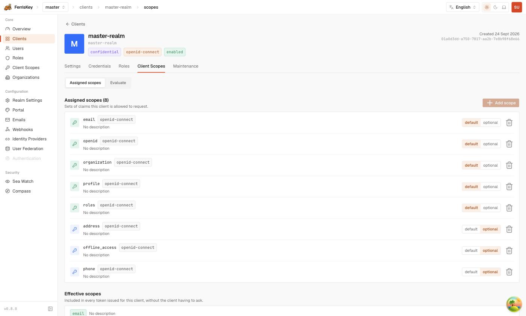Switch to dark theme moon icon

tap(496, 7)
